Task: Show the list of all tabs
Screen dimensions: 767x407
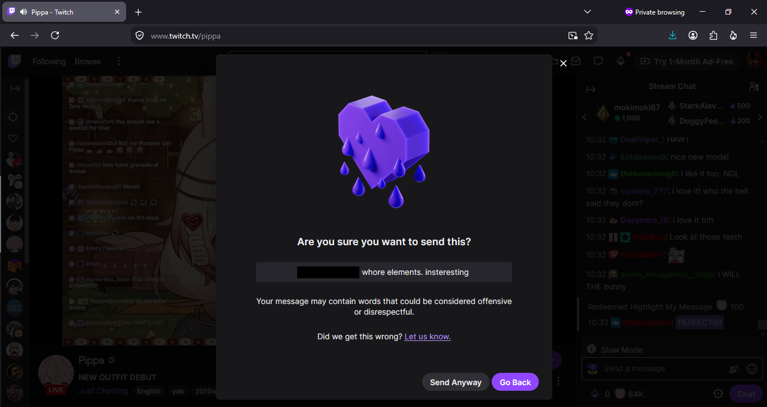Action: tap(588, 12)
